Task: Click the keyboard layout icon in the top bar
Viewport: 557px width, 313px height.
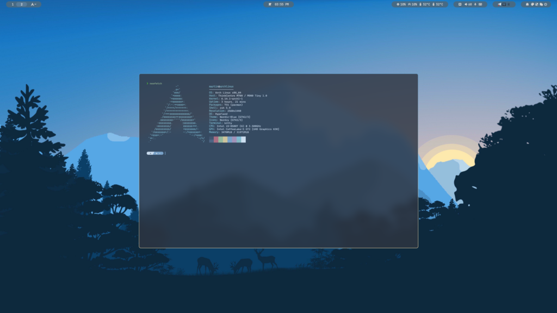Action: coord(480,4)
